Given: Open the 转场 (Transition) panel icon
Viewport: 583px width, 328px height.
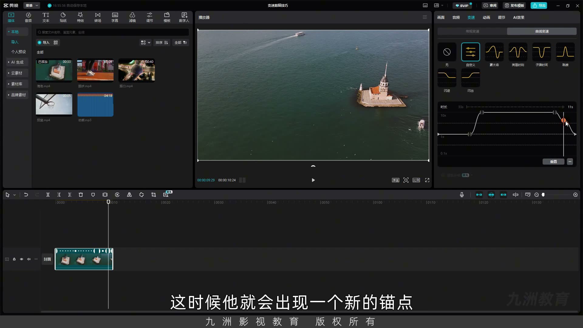Looking at the screenshot, I should click(x=97, y=17).
